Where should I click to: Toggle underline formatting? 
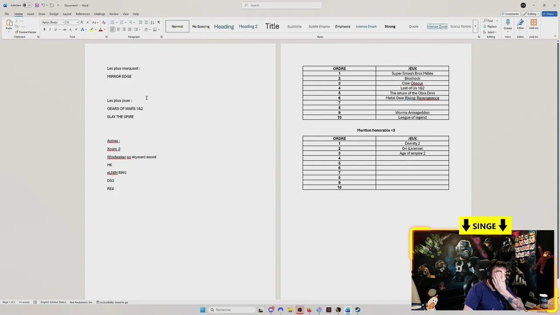coord(56,29)
